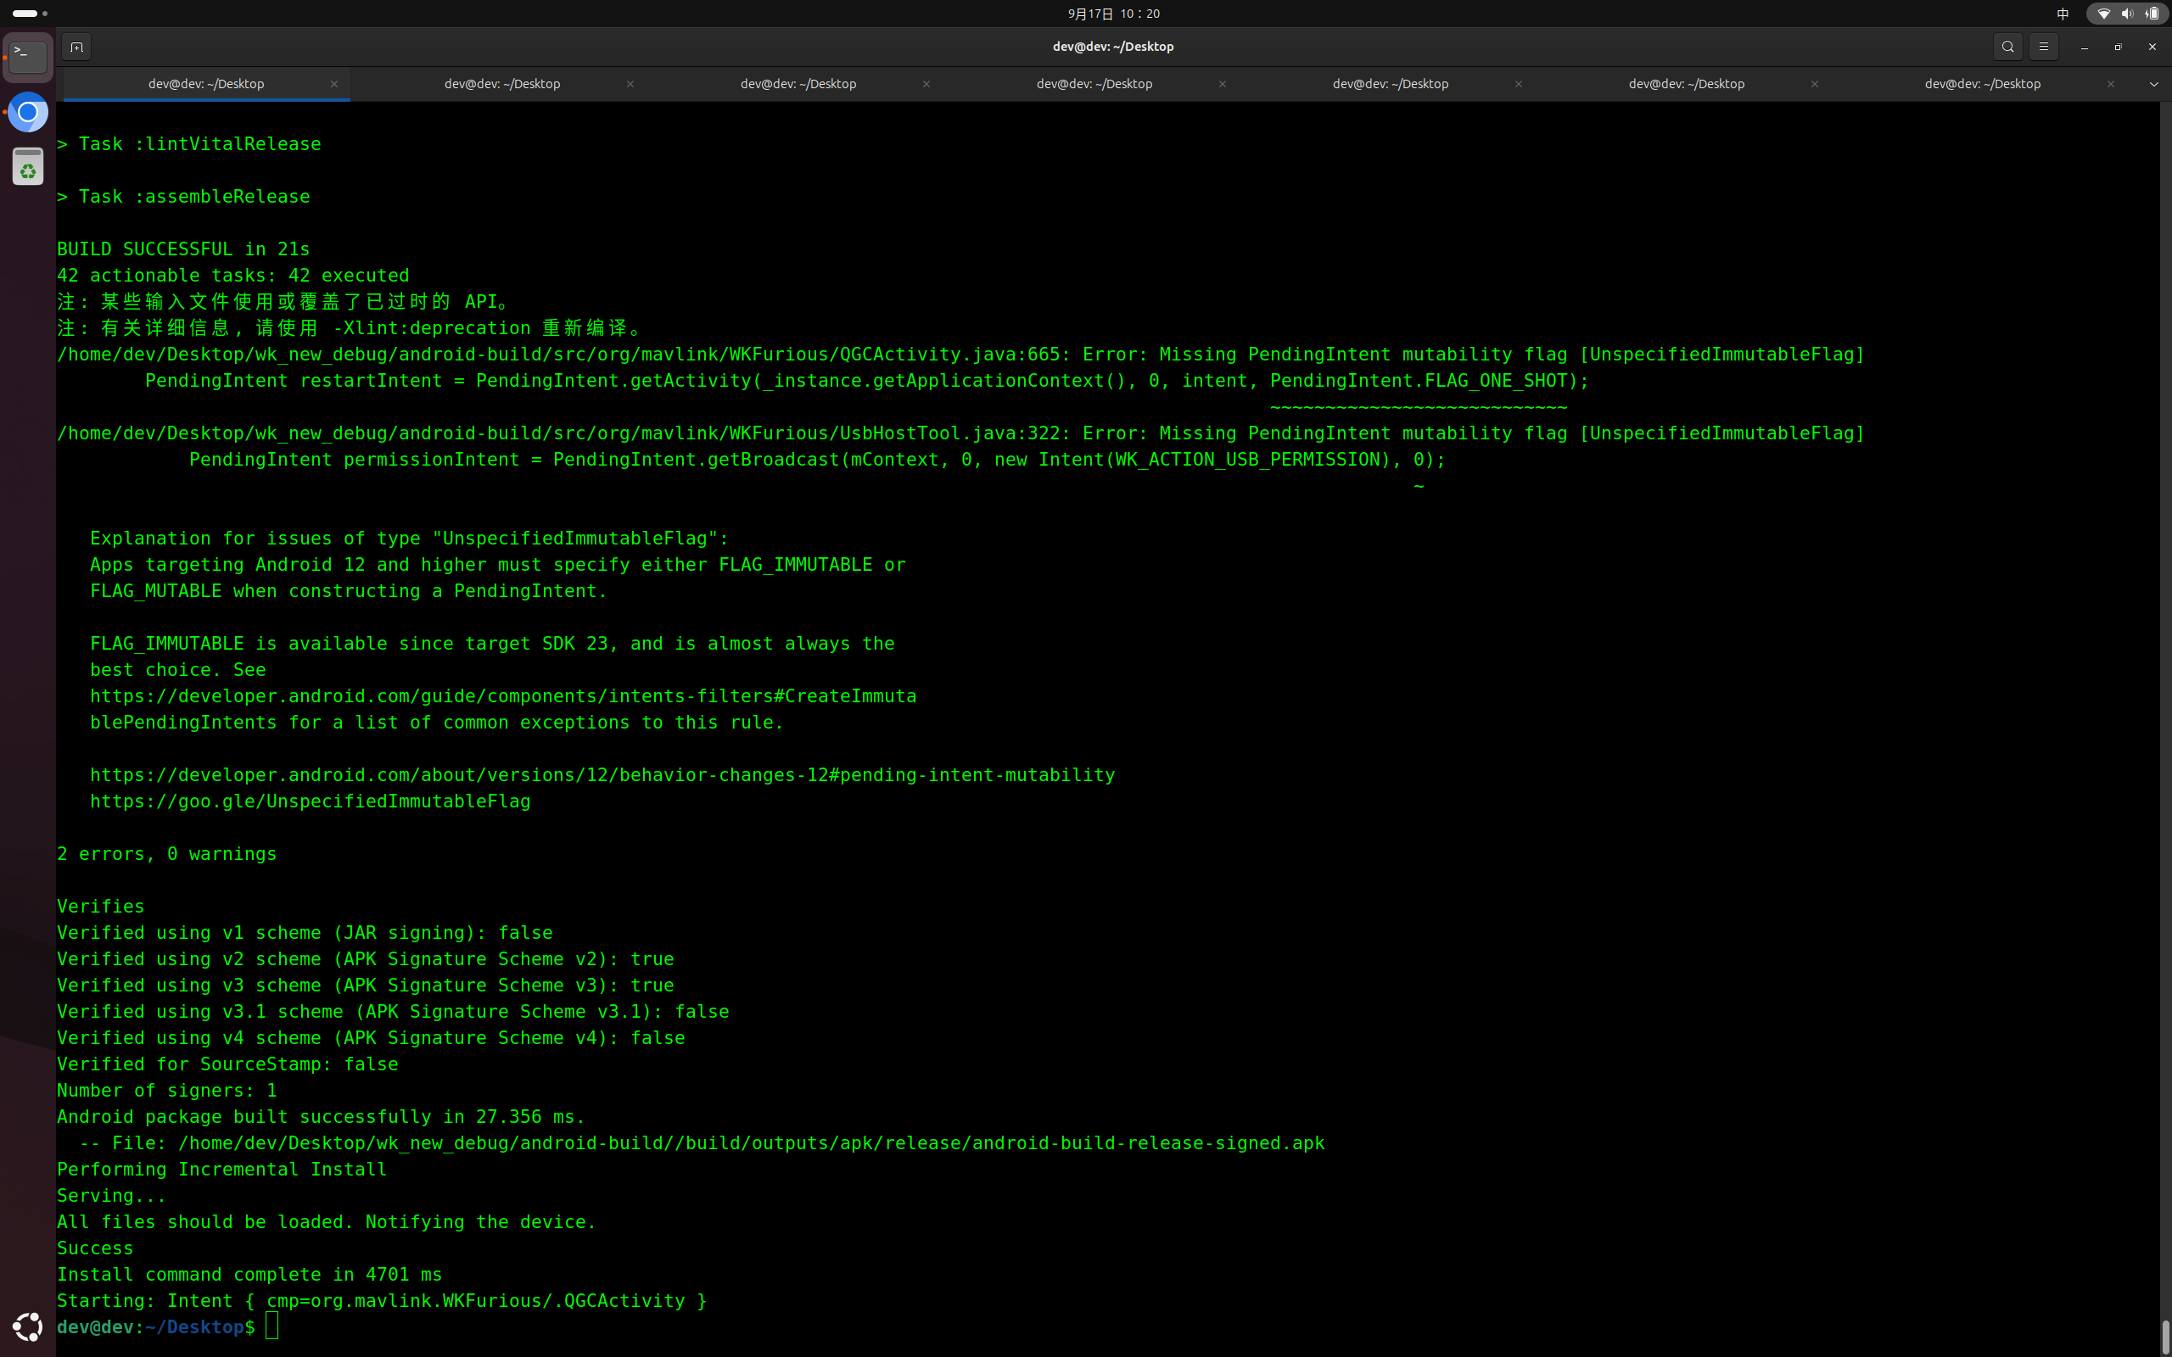Switch to the fourth terminal tab

pos(1094,83)
